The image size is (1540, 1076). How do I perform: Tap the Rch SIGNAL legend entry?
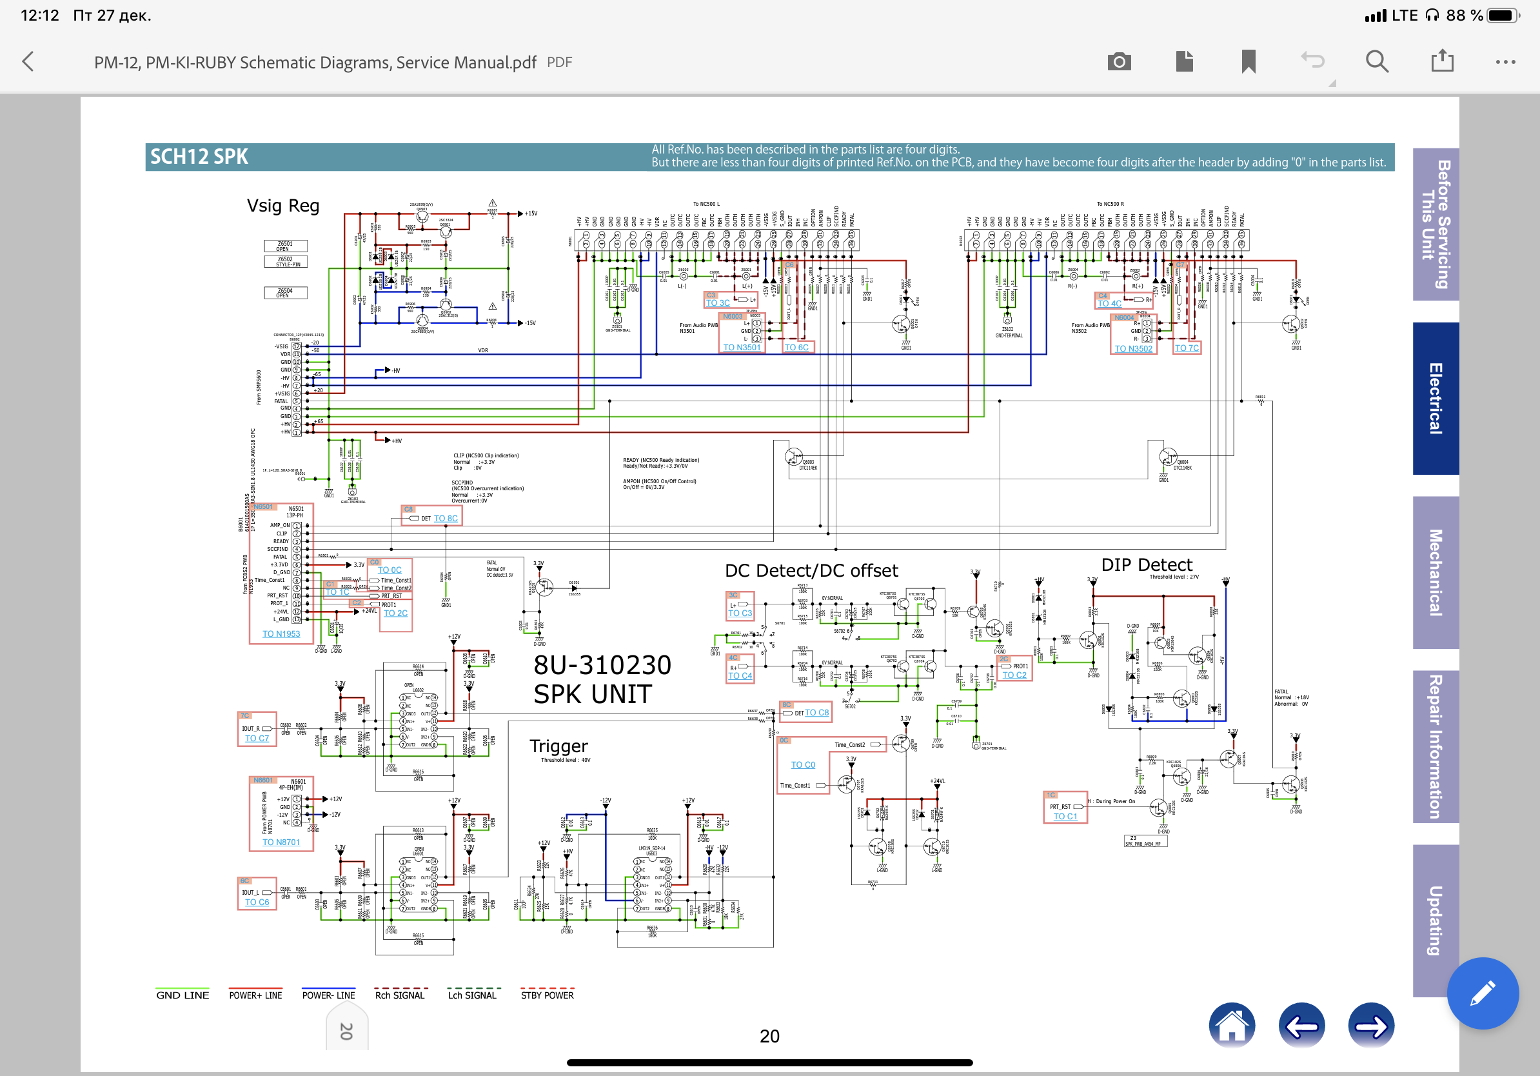coord(400,994)
